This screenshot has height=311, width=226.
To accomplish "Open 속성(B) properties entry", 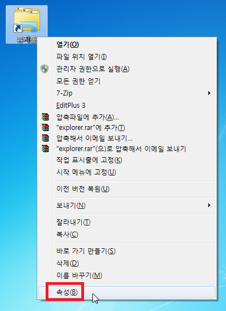I will (127, 292).
